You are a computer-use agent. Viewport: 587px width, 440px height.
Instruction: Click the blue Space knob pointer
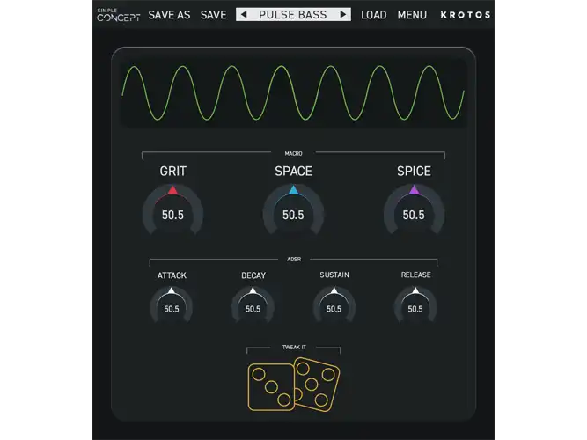(294, 190)
